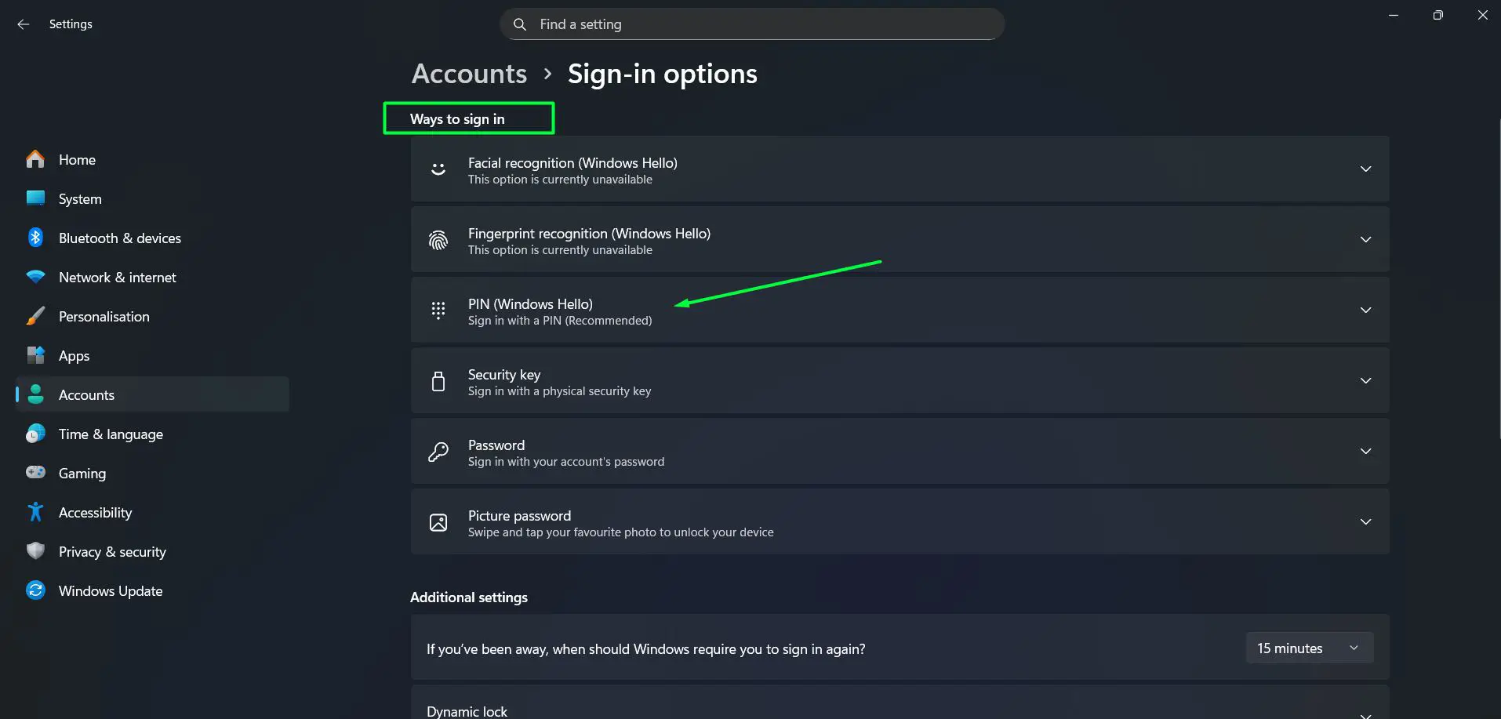Click the back arrow navigation button

click(23, 24)
